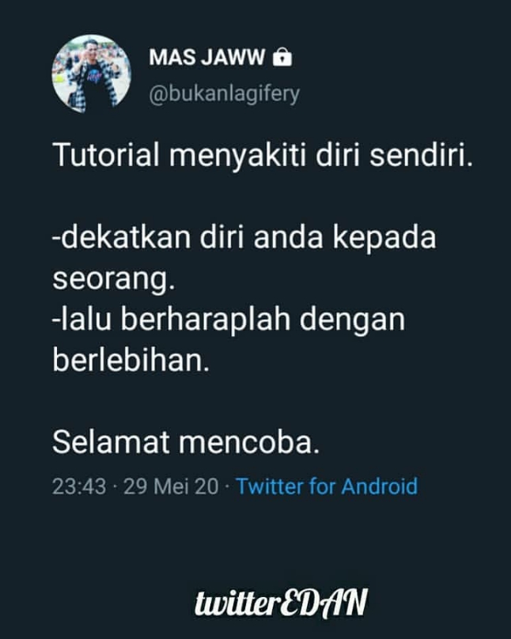Tap the protected account lock icon
The height and width of the screenshot is (639, 511).
[x=282, y=57]
